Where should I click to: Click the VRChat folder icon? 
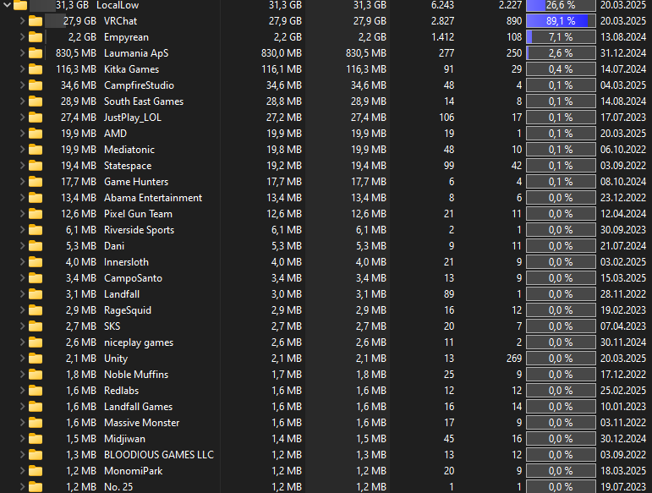[36, 21]
